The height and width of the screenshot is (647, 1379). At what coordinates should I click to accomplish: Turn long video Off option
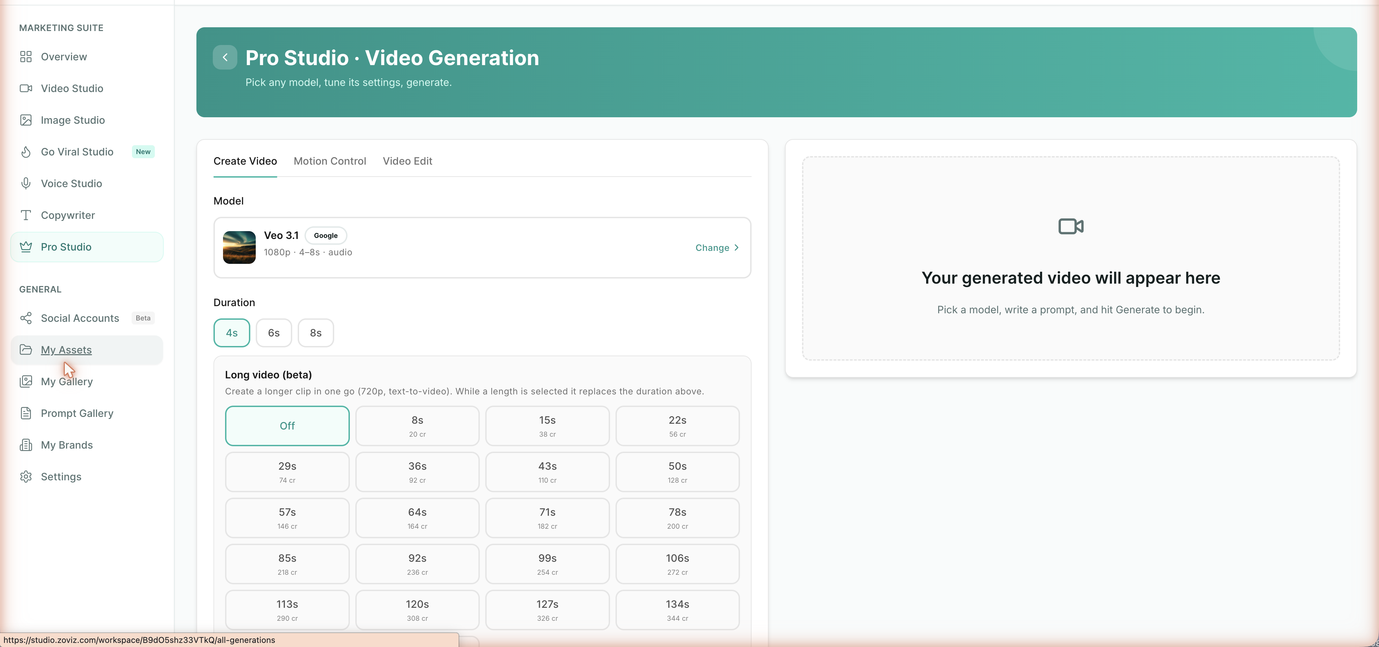[x=287, y=426]
